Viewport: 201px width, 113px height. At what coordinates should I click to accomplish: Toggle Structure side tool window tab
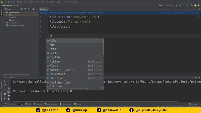coord(2,86)
